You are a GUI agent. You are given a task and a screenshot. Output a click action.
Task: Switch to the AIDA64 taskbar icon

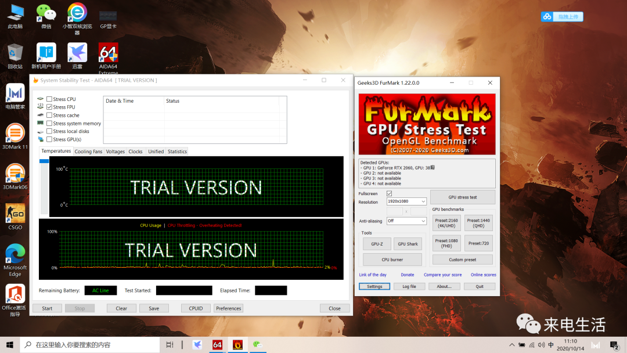click(217, 345)
